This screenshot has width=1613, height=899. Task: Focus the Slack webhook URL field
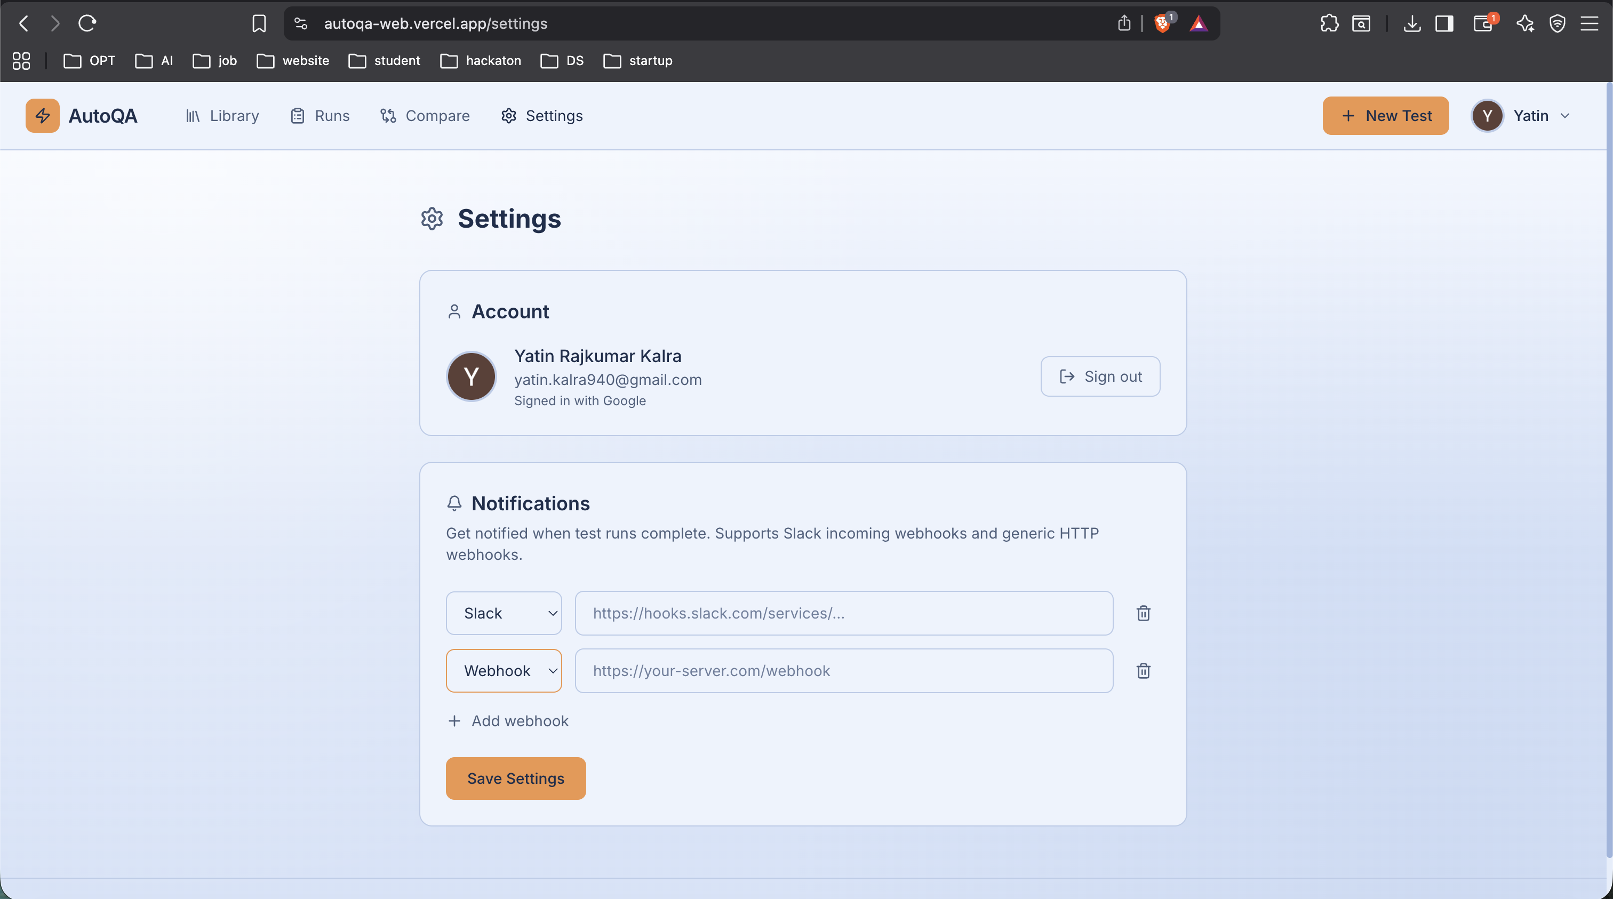[x=843, y=613]
